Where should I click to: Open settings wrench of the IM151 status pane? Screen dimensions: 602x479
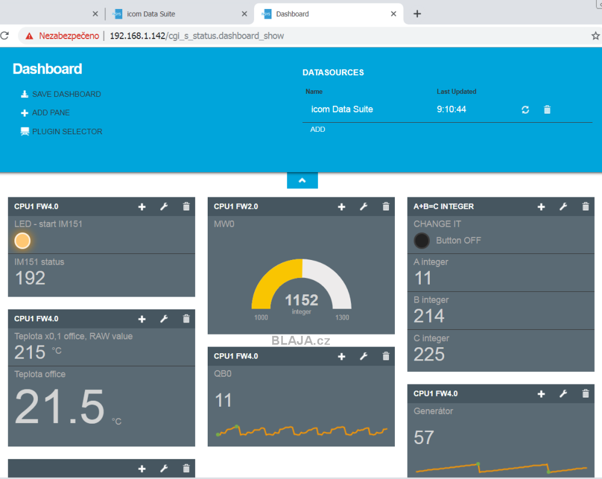tap(164, 207)
